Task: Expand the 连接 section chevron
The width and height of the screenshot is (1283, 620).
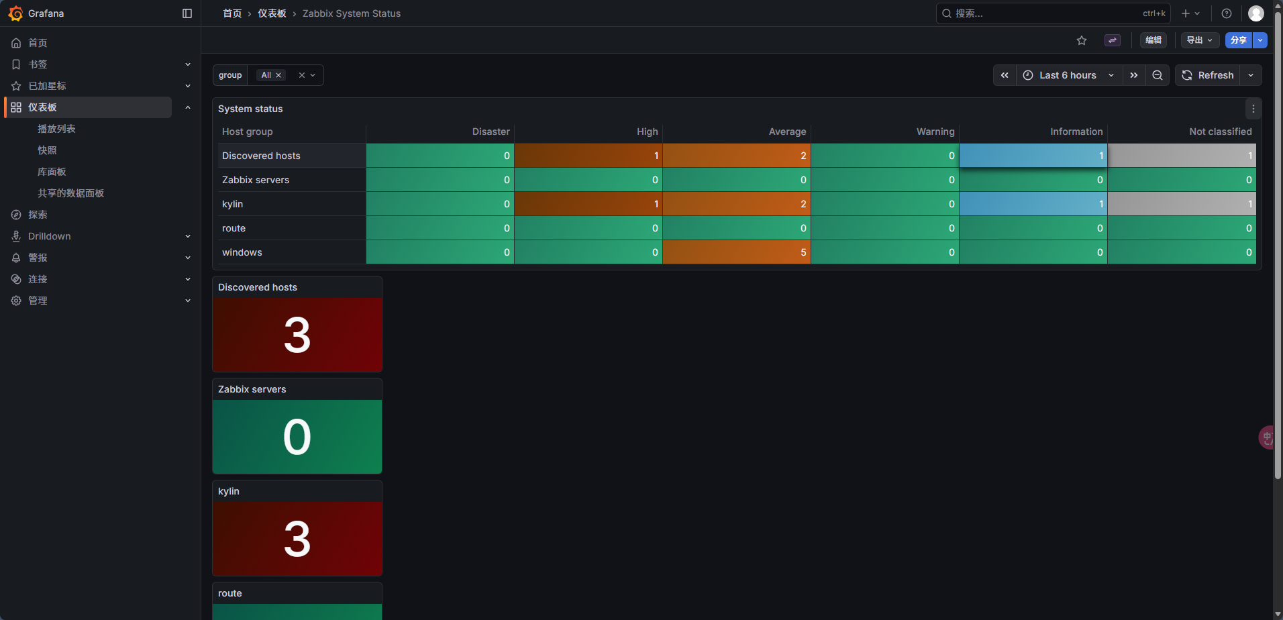Action: coord(188,279)
